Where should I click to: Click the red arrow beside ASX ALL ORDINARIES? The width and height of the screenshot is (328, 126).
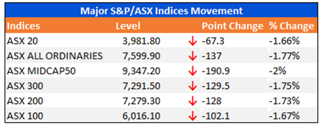tap(193, 56)
